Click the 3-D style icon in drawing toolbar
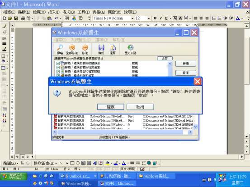250x187 pixels. click(155, 163)
